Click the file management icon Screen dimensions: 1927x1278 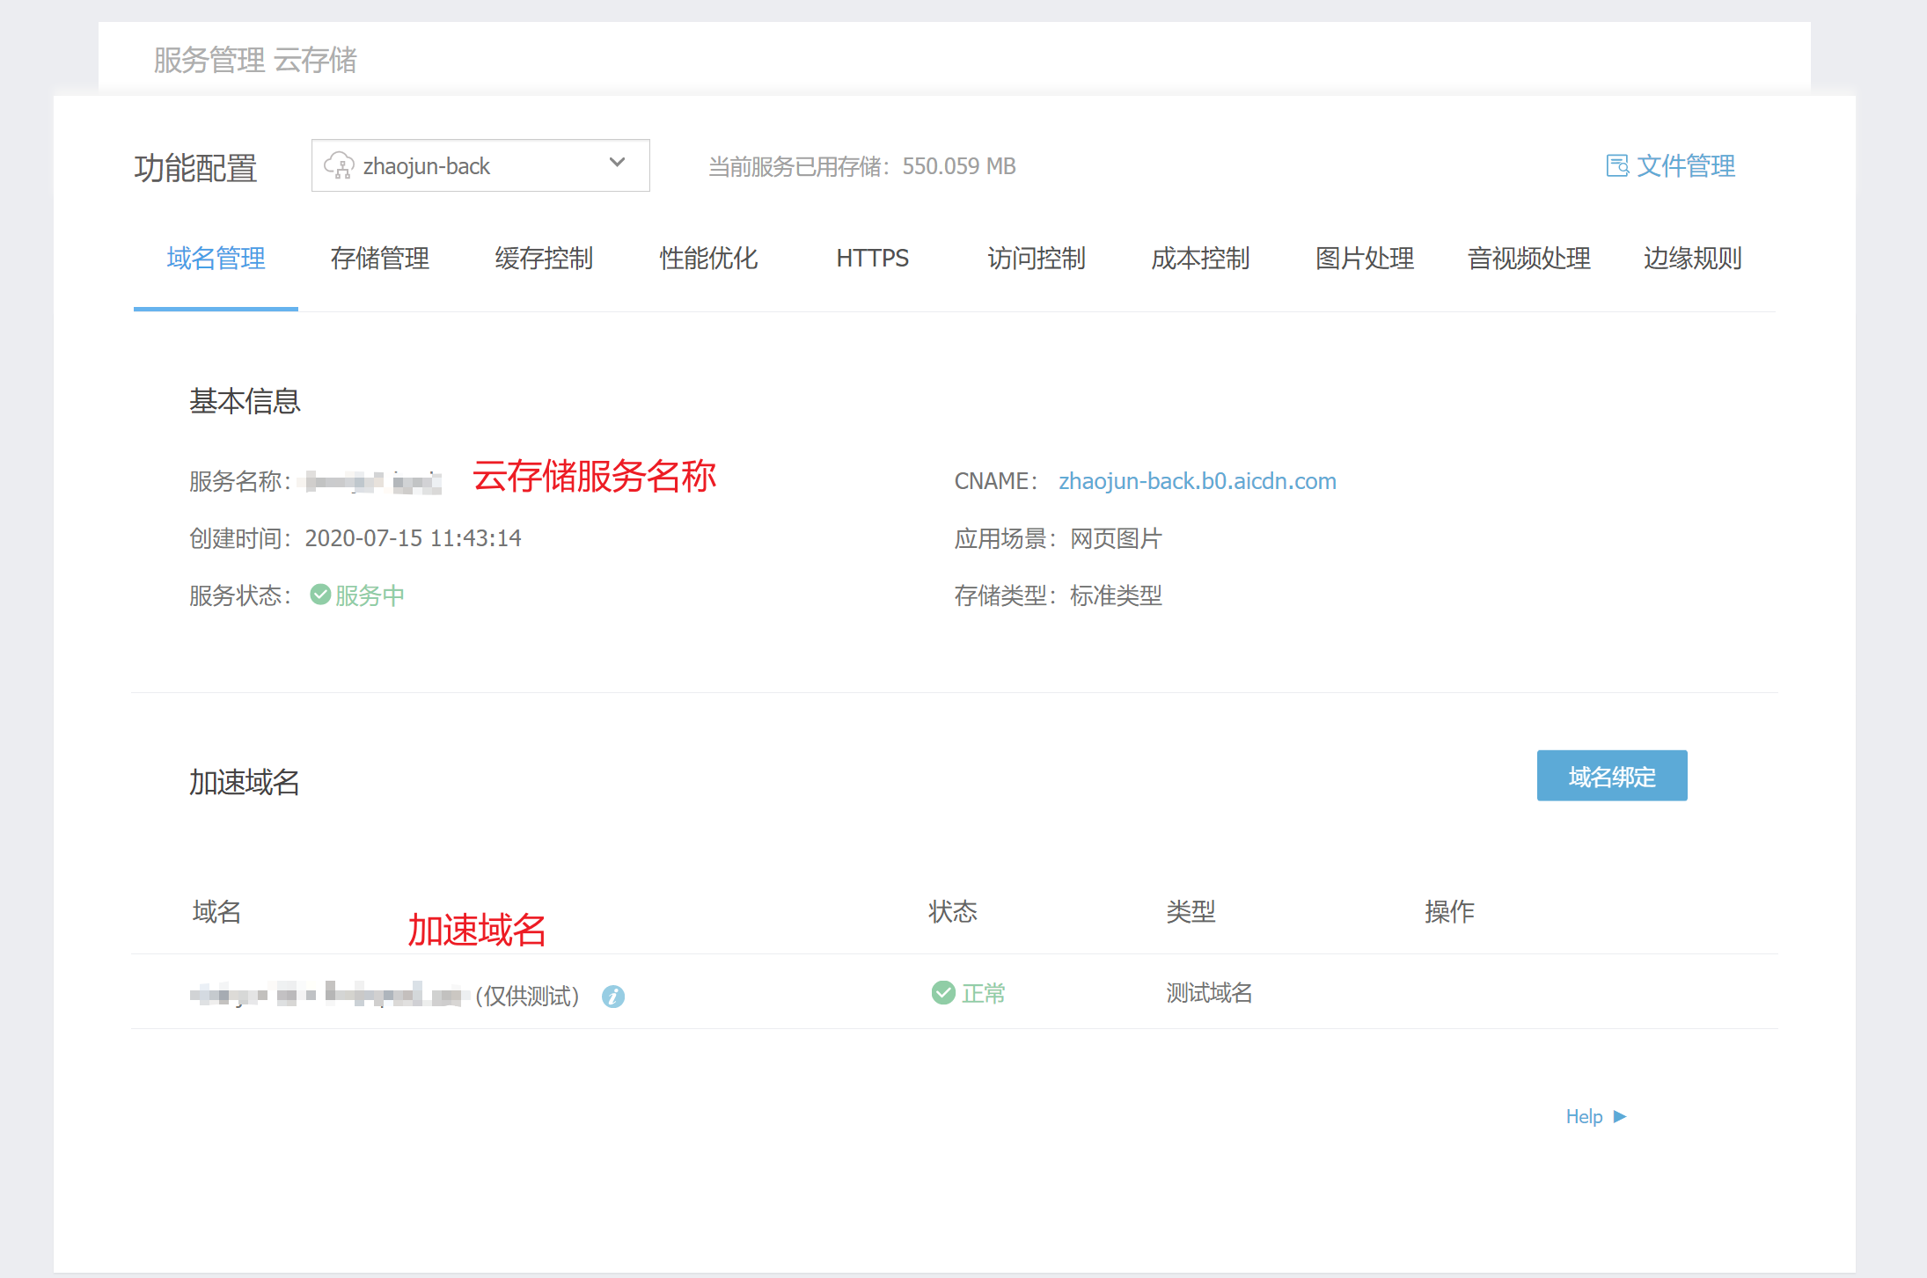pyautogui.click(x=1616, y=166)
